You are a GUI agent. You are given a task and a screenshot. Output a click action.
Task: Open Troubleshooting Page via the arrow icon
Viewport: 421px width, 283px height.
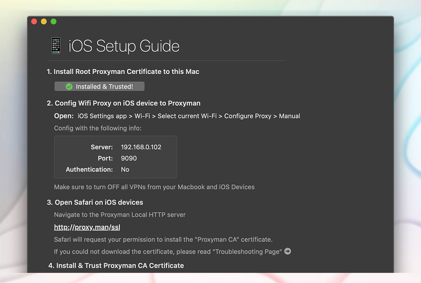click(x=287, y=251)
